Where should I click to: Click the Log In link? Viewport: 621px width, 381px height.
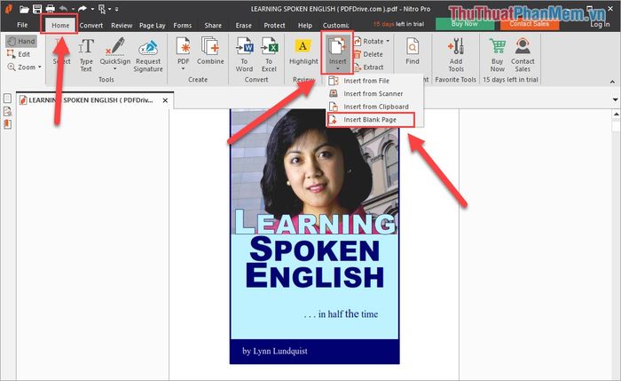(x=600, y=25)
